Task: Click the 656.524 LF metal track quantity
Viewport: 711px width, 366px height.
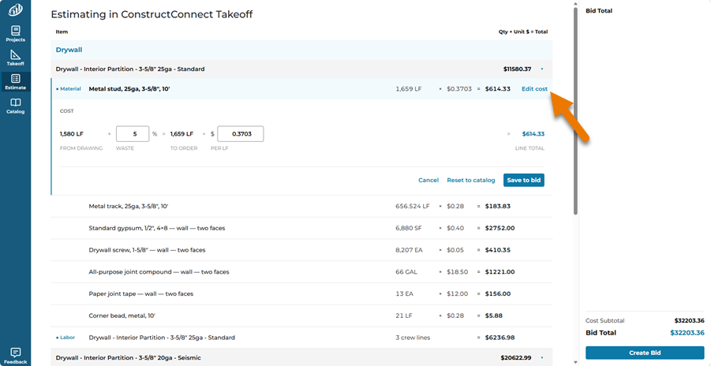Action: click(412, 206)
